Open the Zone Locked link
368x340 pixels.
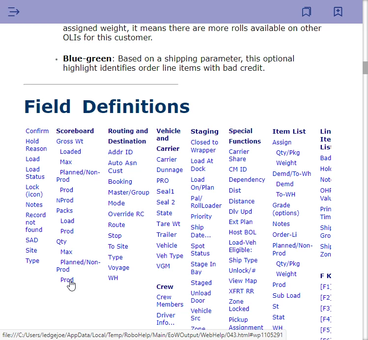pyautogui.click(x=239, y=305)
